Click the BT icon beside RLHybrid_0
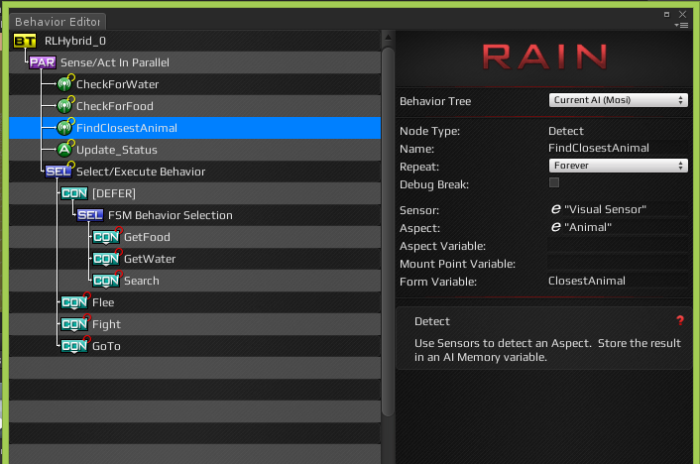The image size is (700, 464). pyautogui.click(x=25, y=41)
